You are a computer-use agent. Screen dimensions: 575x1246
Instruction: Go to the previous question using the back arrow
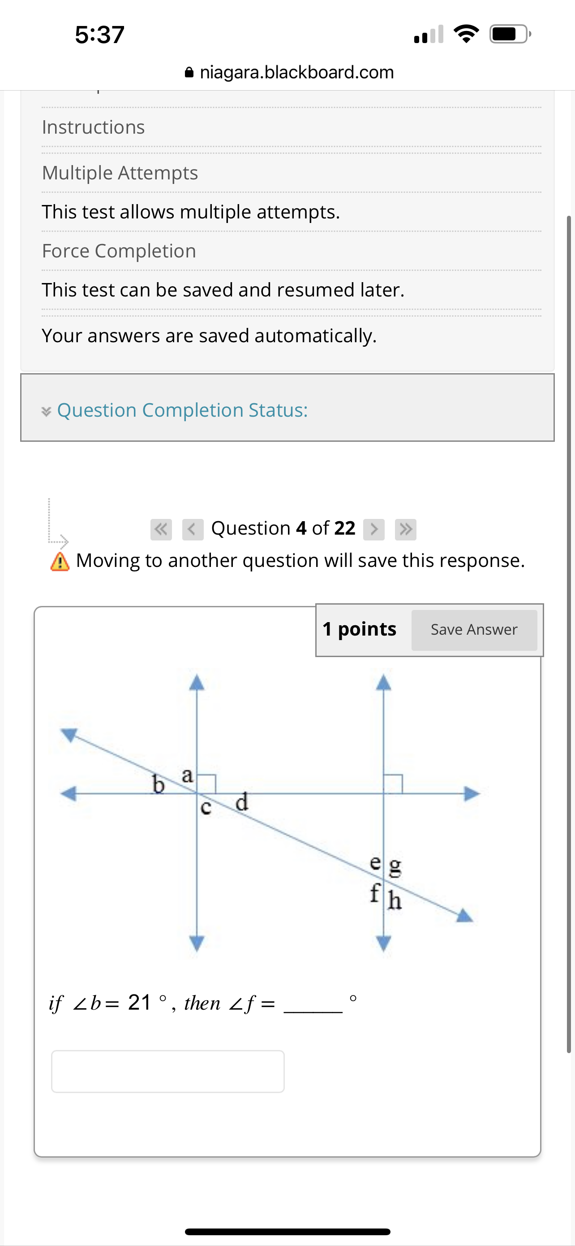pos(193,529)
